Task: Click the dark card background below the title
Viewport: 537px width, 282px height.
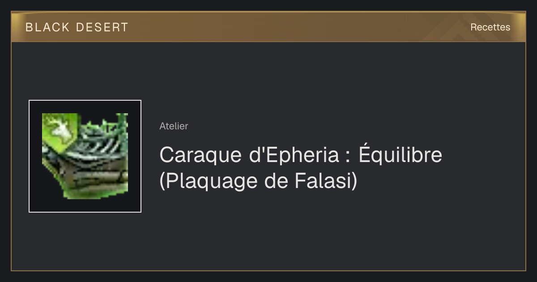Action: pos(268,233)
